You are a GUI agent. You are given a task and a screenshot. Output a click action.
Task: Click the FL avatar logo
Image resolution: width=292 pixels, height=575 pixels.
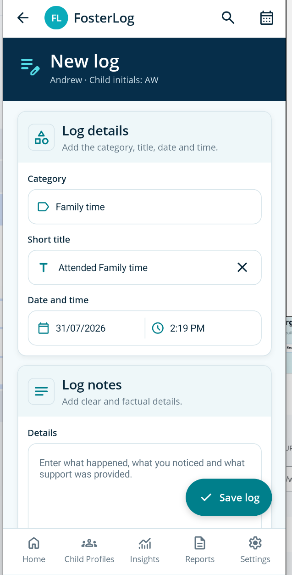coord(56,18)
